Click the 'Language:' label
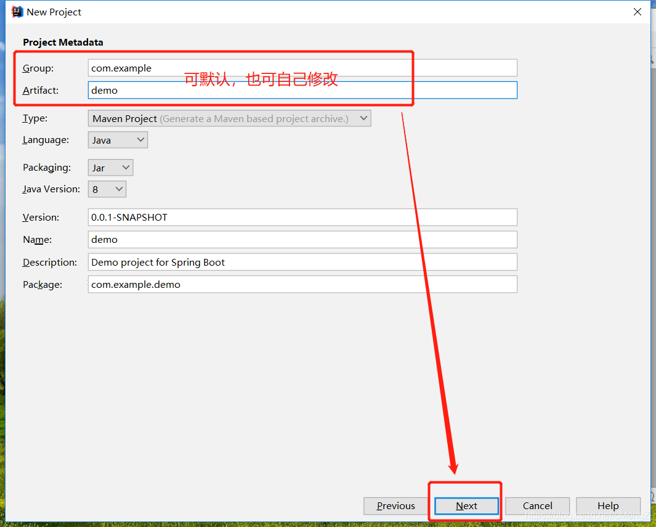This screenshot has height=527, width=656. click(x=46, y=140)
